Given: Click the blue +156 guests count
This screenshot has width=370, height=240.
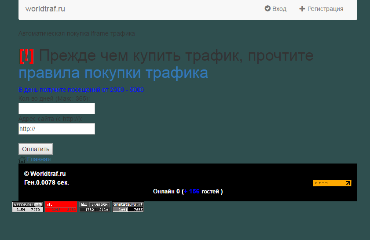Looking at the screenshot, I should point(192,192).
